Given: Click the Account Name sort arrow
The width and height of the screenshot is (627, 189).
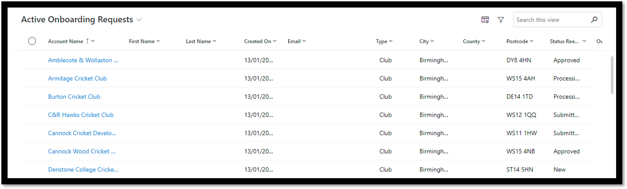Looking at the screenshot, I should (87, 41).
